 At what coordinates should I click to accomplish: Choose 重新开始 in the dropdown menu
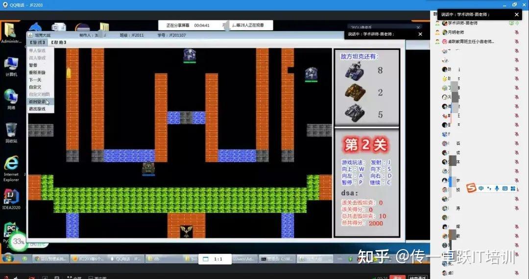pyautogui.click(x=37, y=72)
